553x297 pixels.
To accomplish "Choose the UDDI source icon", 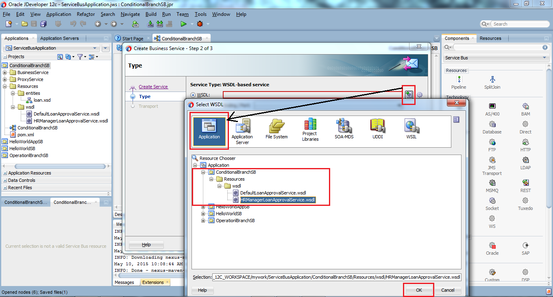I will 377,128.
